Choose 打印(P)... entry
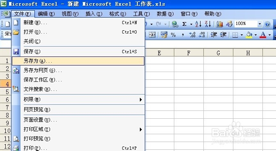 click(78, 148)
